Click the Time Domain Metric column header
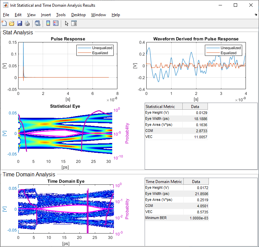The height and width of the screenshot is (247, 259). (164, 182)
